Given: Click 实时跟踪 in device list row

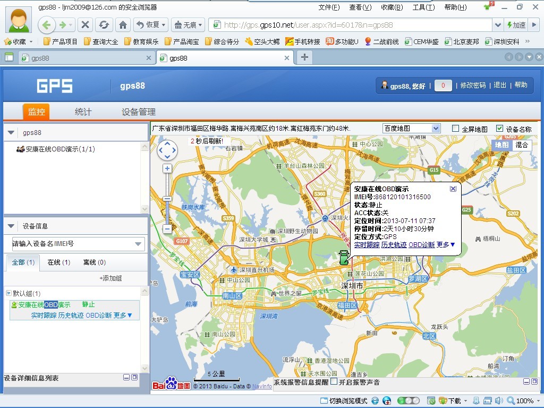Looking at the screenshot, I should pyautogui.click(x=44, y=316).
